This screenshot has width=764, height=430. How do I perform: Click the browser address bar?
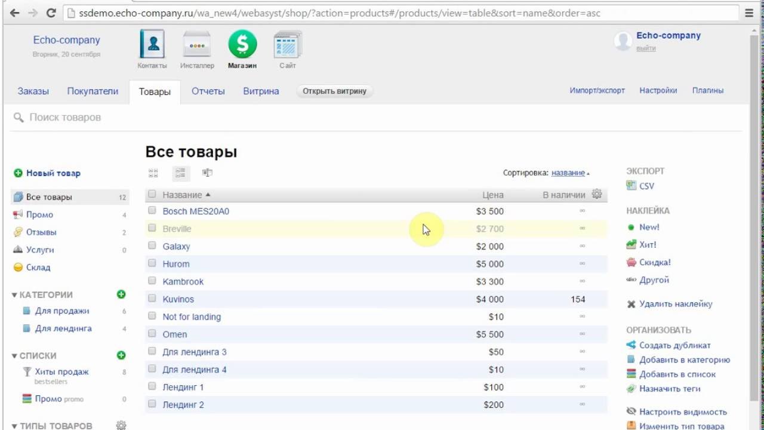(400, 13)
